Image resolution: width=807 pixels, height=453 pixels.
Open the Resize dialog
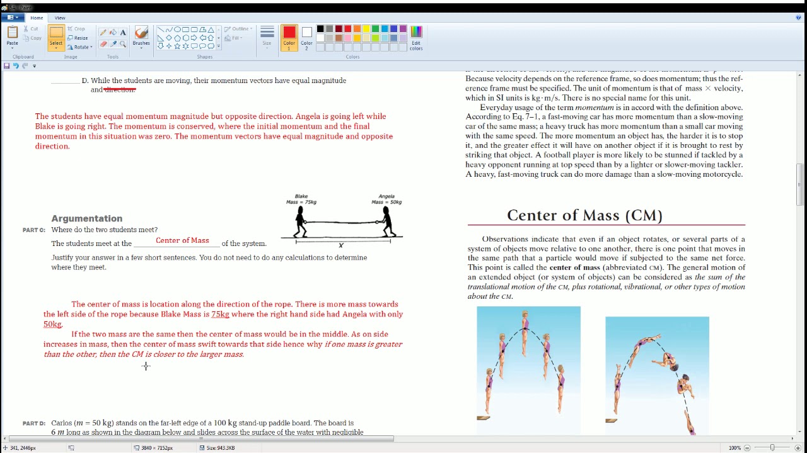(x=78, y=38)
